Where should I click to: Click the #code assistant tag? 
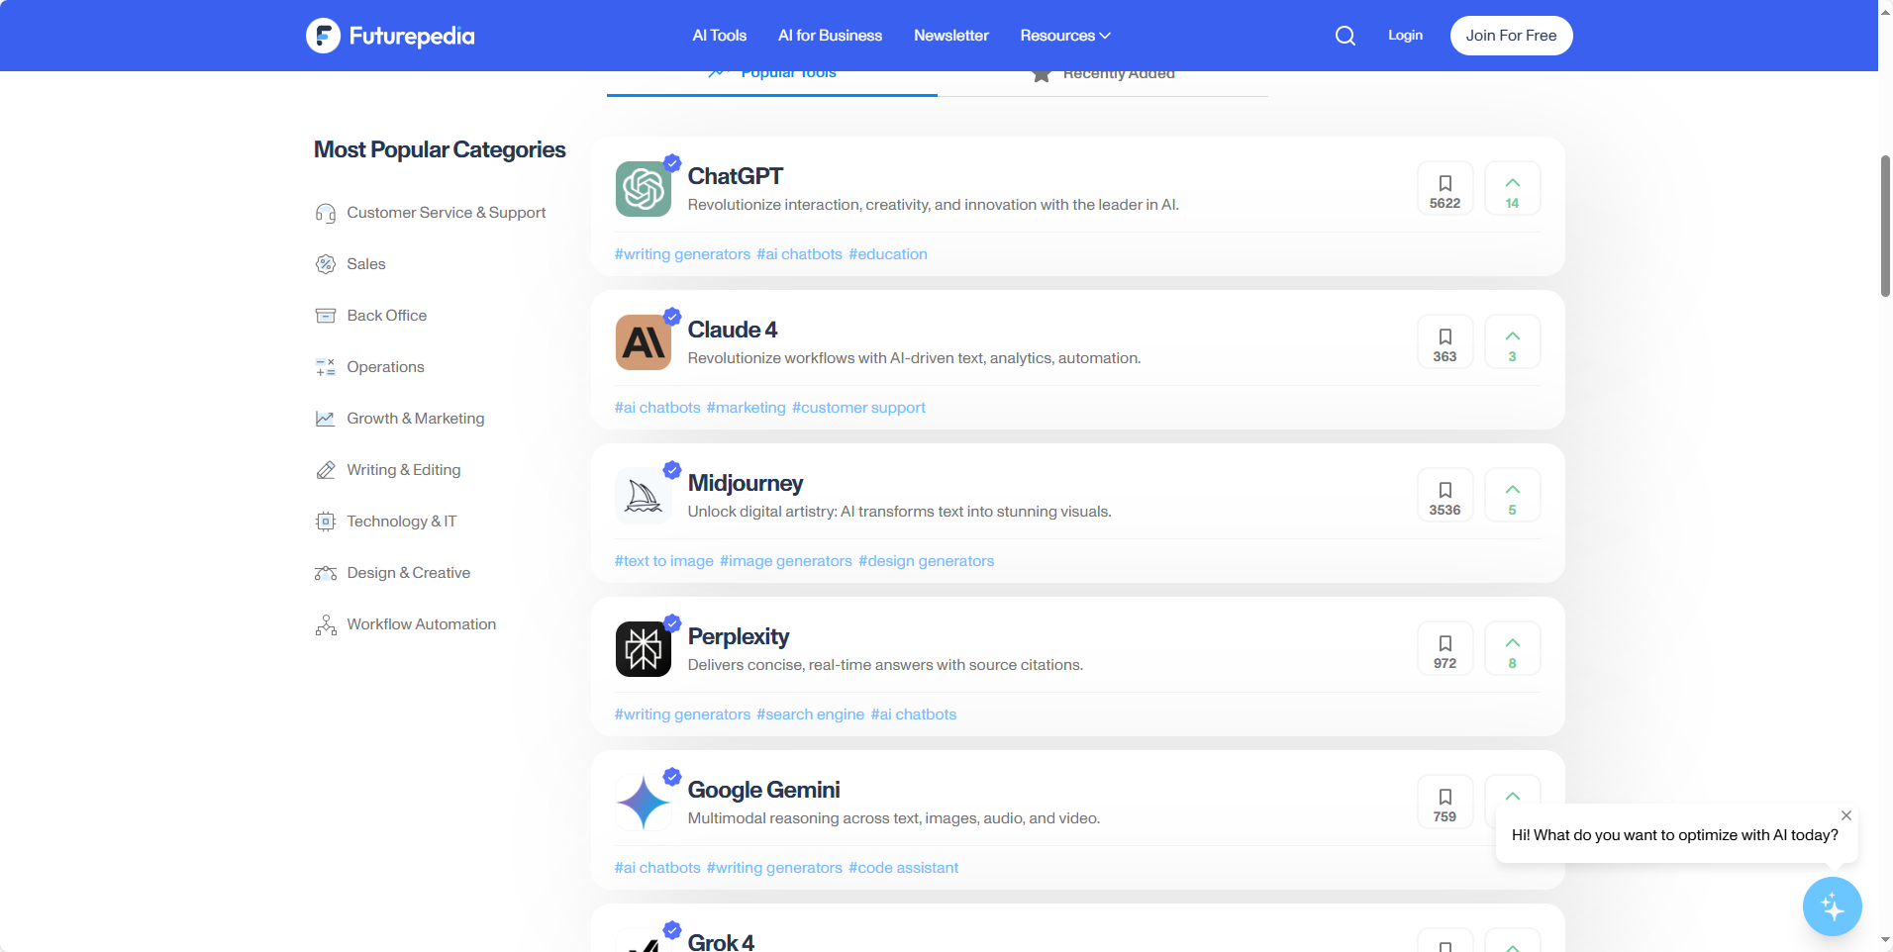pos(903,868)
